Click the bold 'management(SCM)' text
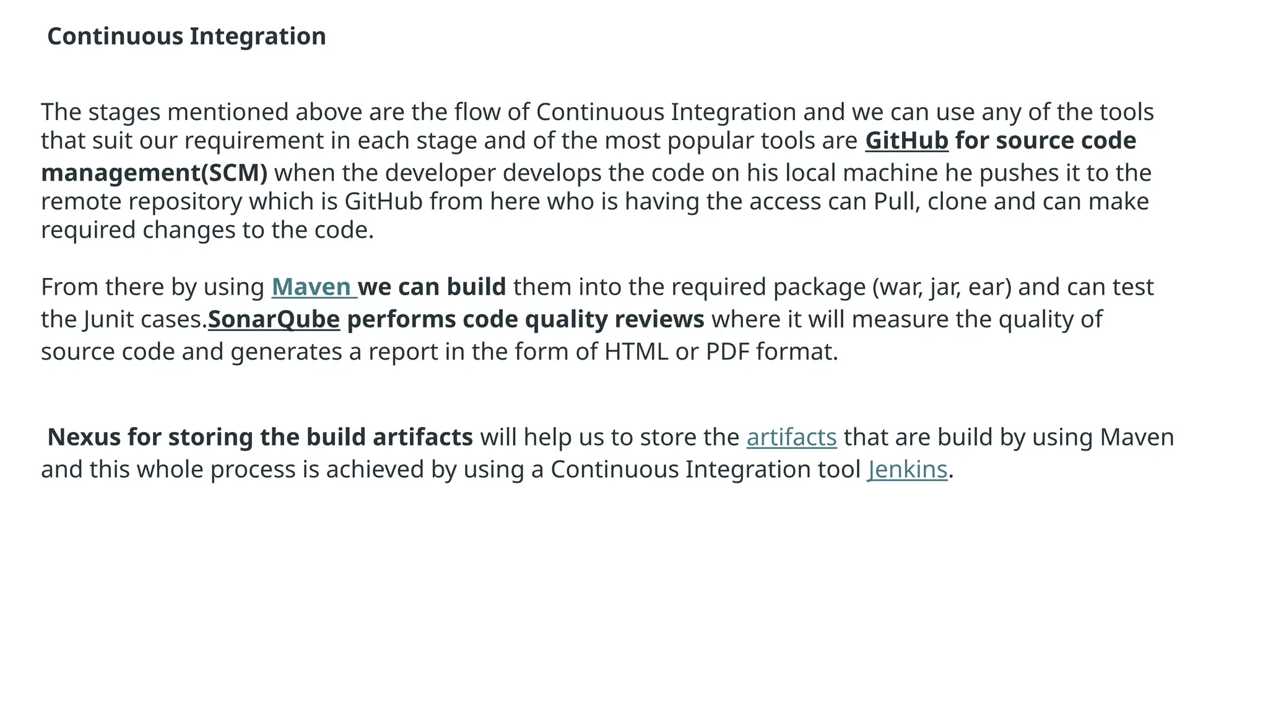Viewport: 1268px width, 713px height. pos(154,173)
